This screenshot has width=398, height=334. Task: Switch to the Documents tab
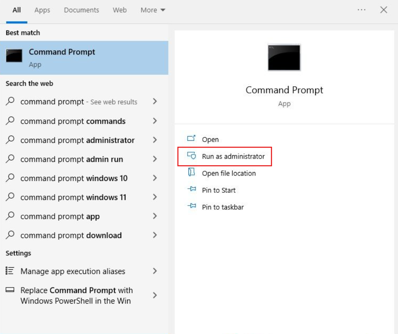[x=81, y=10]
